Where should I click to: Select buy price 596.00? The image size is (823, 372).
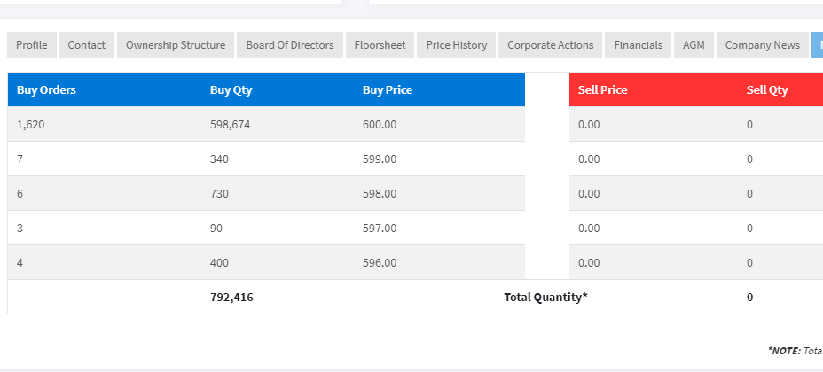pos(380,262)
